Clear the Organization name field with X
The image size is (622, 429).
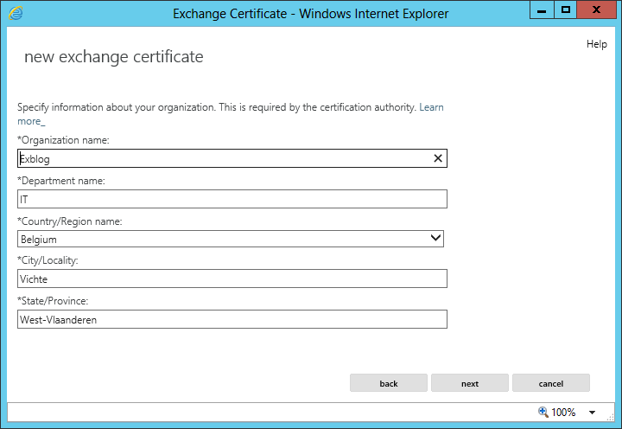tap(437, 158)
